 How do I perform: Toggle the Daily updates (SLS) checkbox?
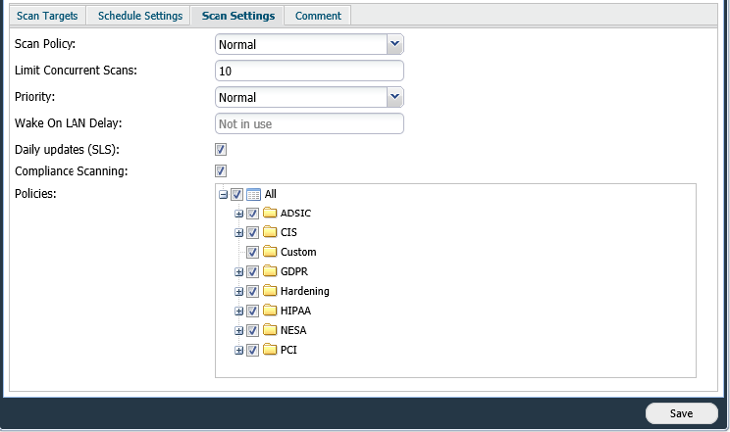[221, 150]
